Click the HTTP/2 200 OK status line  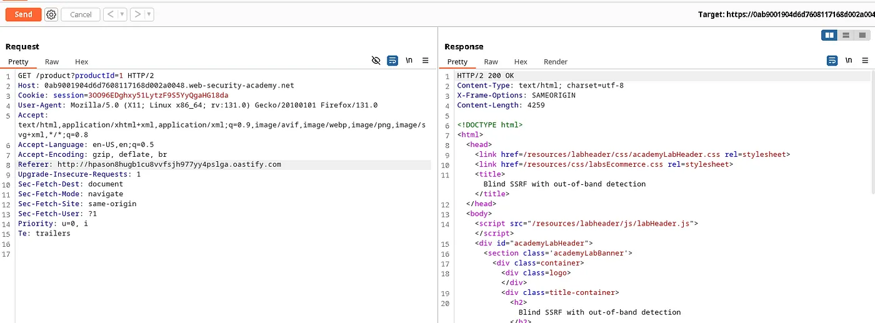tap(486, 76)
